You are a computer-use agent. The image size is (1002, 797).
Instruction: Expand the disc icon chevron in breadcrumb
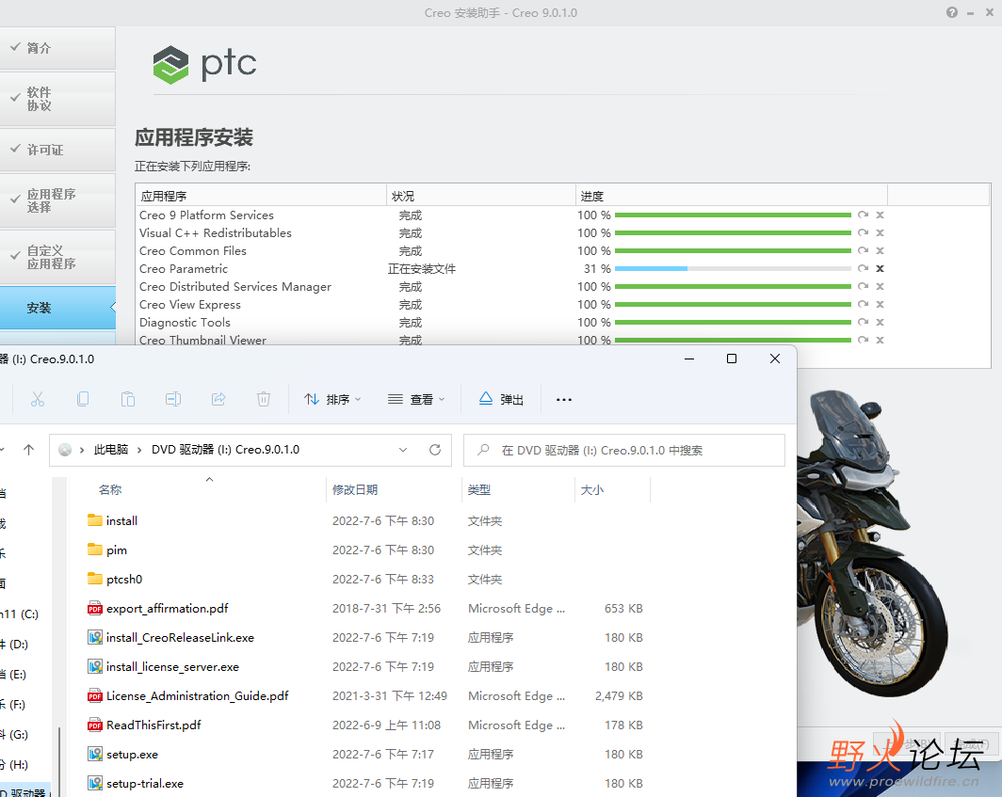click(x=82, y=450)
